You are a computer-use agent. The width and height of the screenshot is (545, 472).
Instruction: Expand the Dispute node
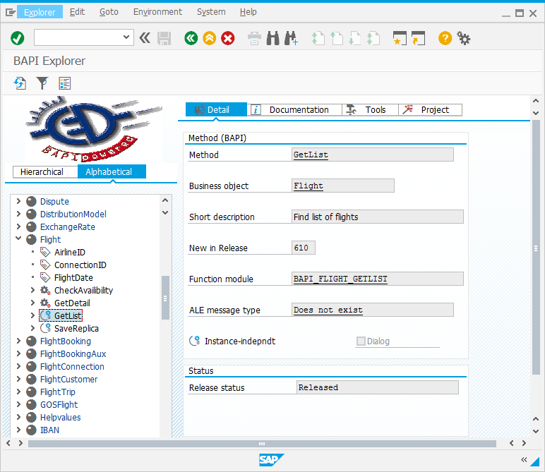pyautogui.click(x=18, y=201)
